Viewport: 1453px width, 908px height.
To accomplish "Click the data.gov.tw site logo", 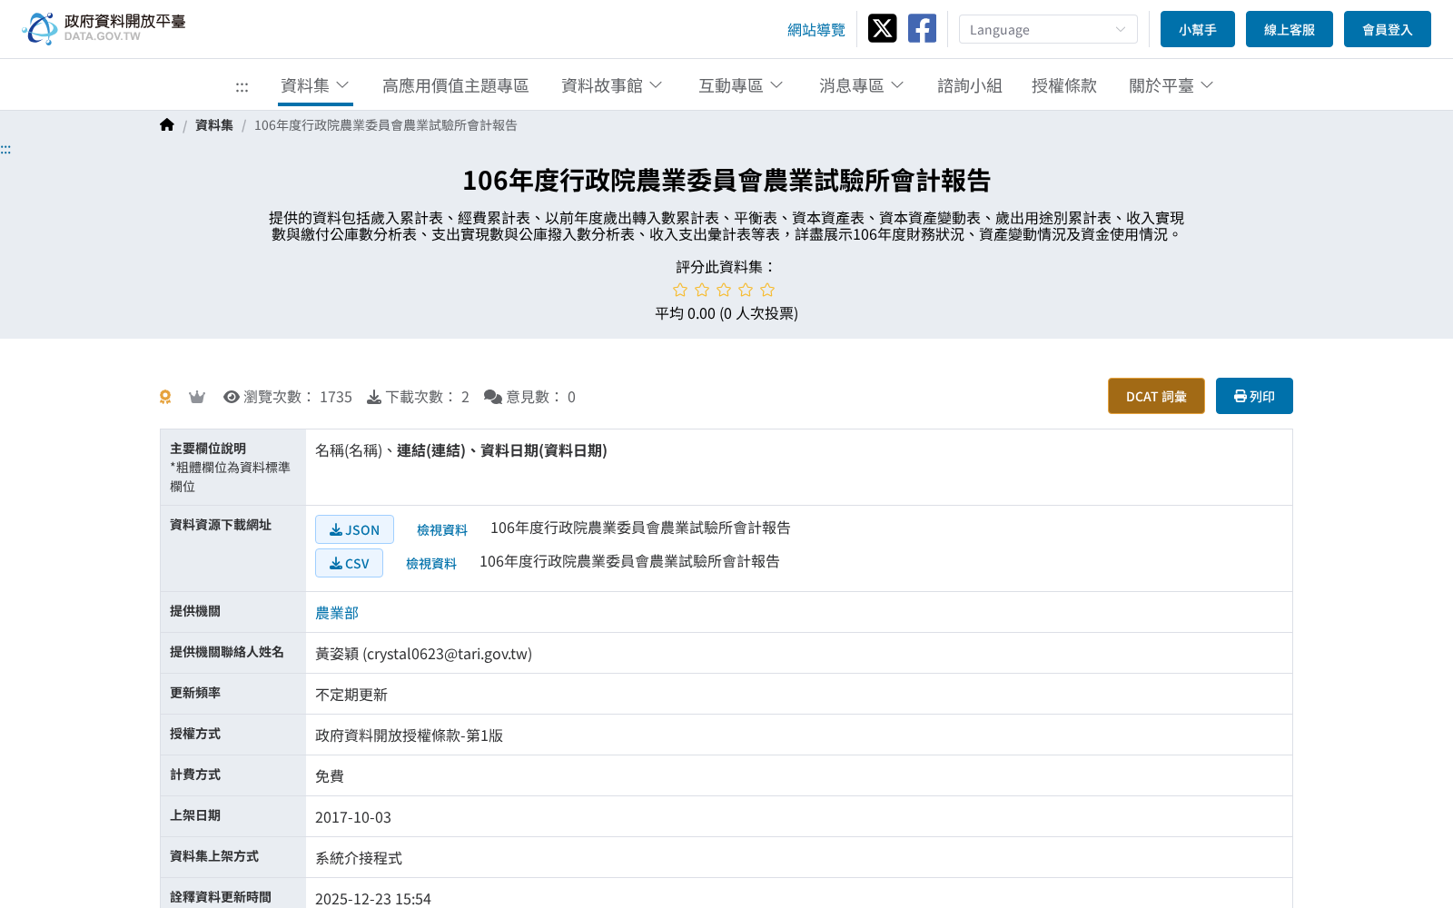I will (104, 28).
